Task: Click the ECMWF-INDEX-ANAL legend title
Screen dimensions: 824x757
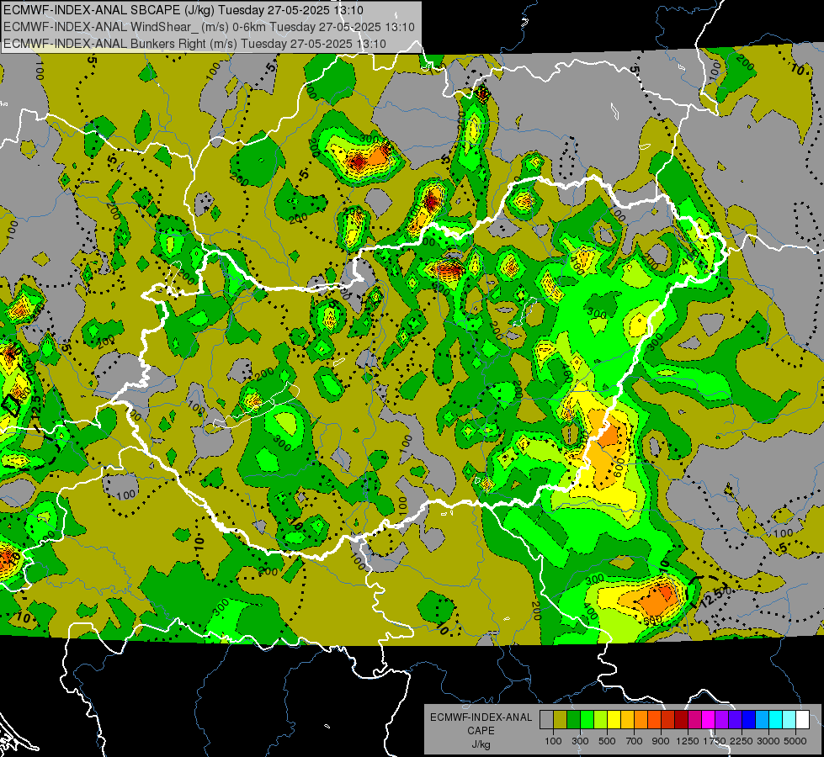Action: pyautogui.click(x=481, y=717)
